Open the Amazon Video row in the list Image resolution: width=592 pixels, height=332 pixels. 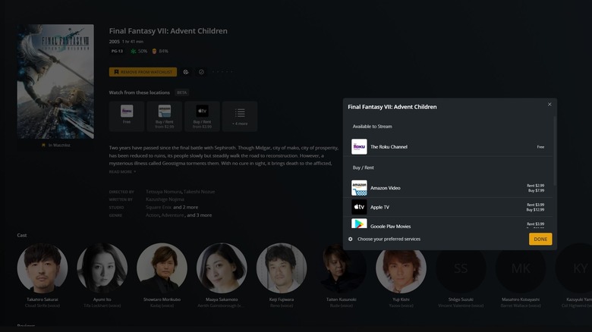point(448,188)
